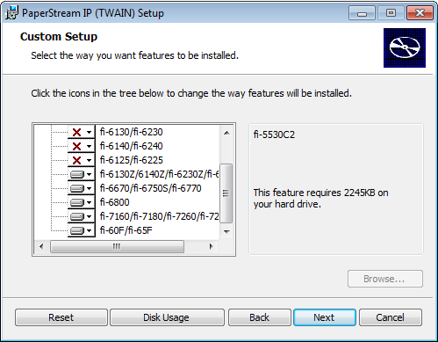
Task: Click the horizontal scroll left arrow
Action: 41,246
